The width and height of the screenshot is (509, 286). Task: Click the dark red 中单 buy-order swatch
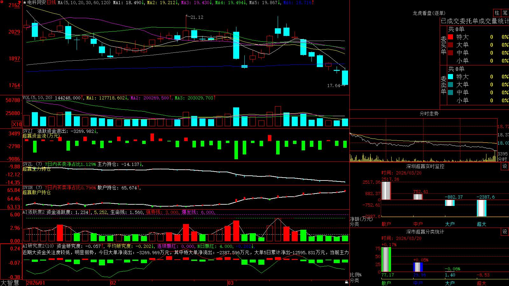(450, 52)
